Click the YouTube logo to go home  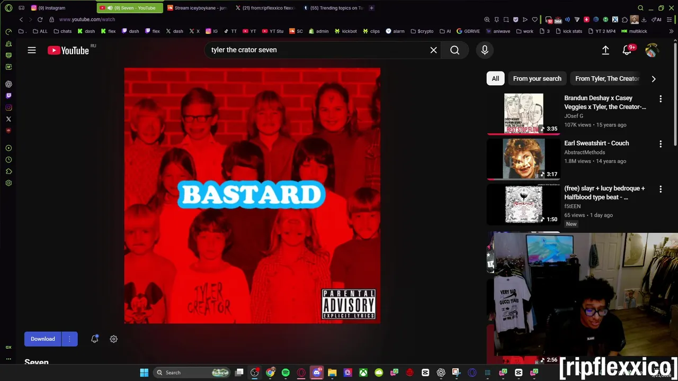(68, 50)
